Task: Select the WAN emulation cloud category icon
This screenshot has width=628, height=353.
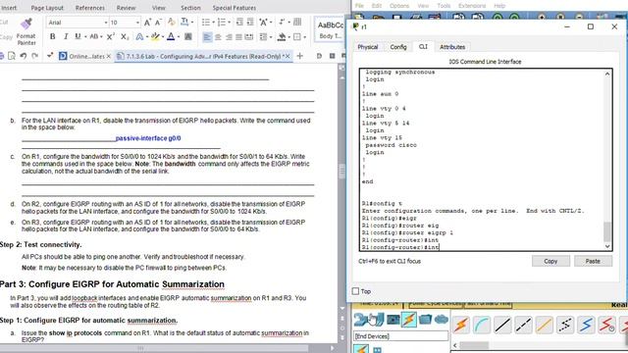Action: pos(442,320)
